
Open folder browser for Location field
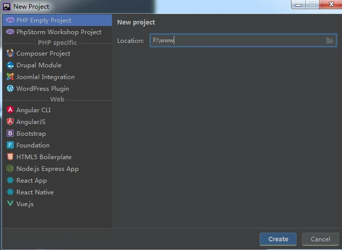pyautogui.click(x=330, y=41)
